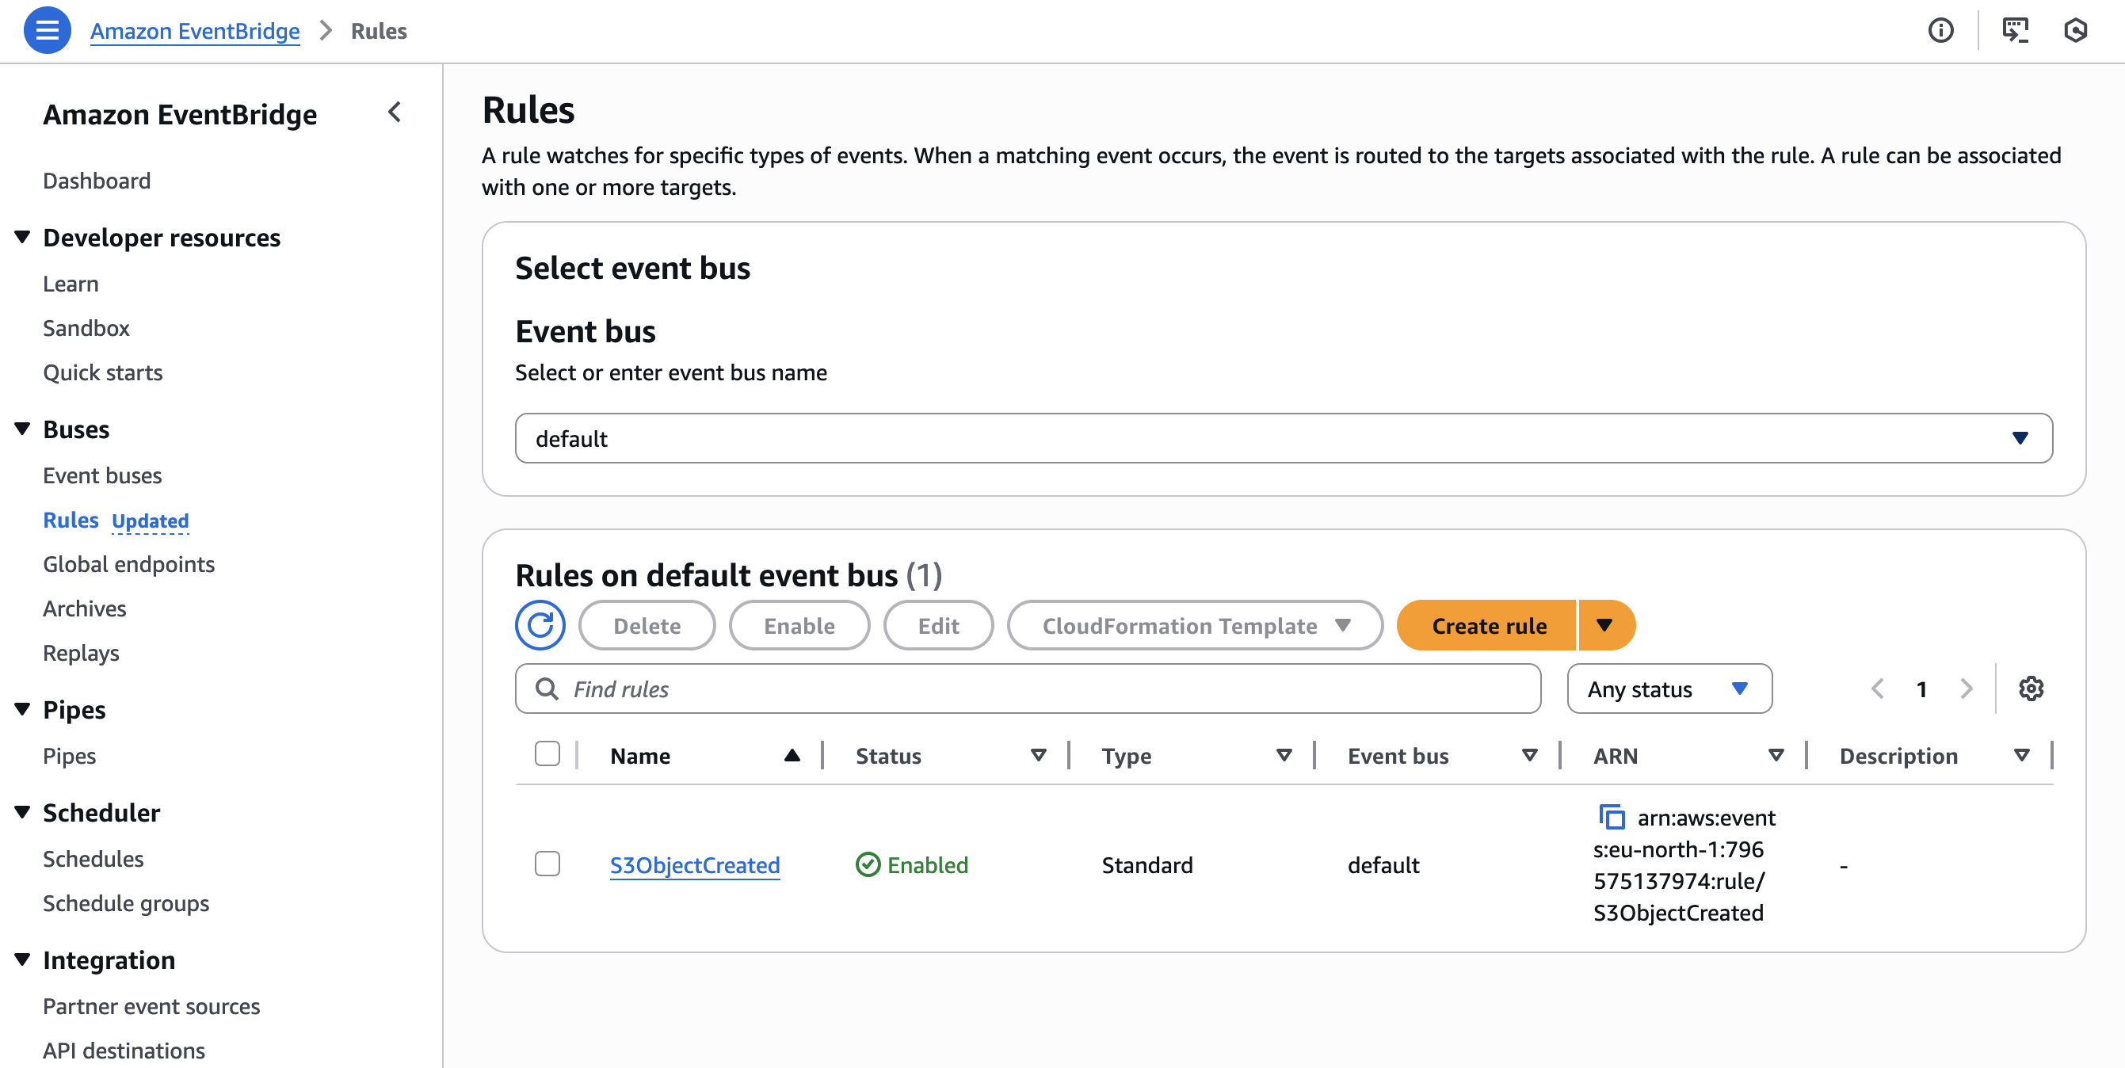Click the Create rule button
This screenshot has height=1068, width=2125.
(1489, 625)
